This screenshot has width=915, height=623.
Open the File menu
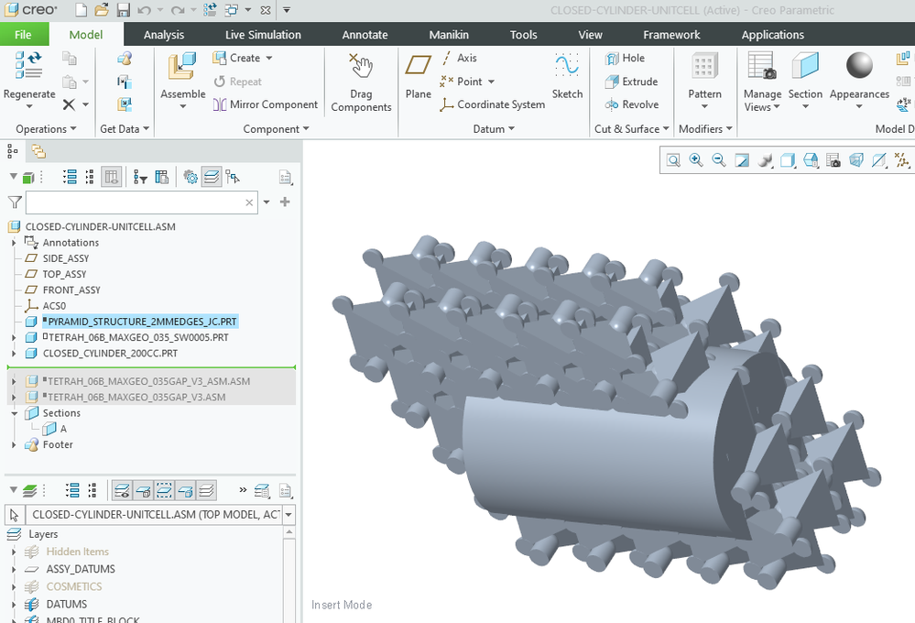coord(23,35)
